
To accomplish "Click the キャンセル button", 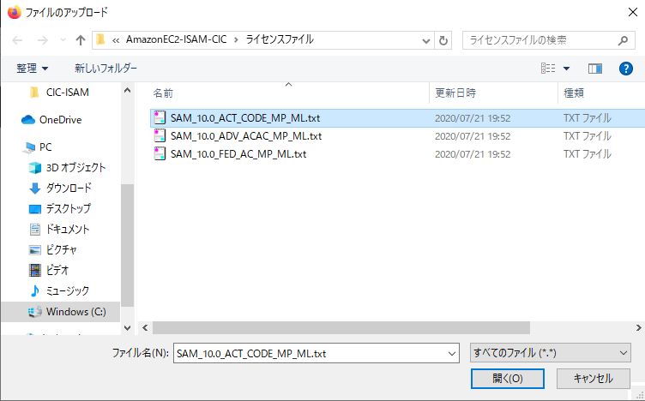I will point(594,379).
